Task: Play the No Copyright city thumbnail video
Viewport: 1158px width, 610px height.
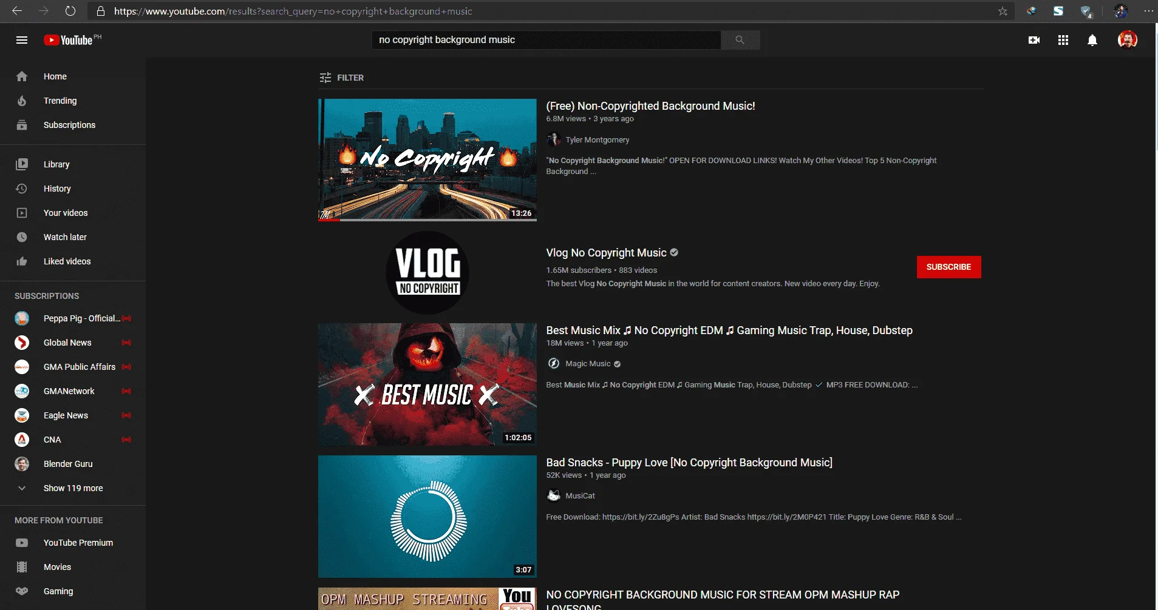Action: (x=427, y=160)
